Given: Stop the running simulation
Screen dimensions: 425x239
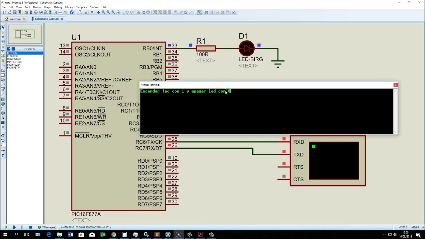Looking at the screenshot, I should click(30, 227).
